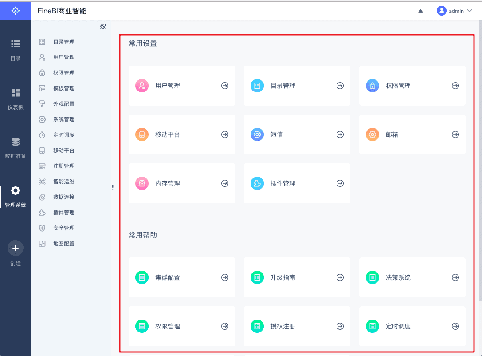This screenshot has width=482, height=356.
Task: Click the FineBI logo icon
Action: click(x=16, y=10)
